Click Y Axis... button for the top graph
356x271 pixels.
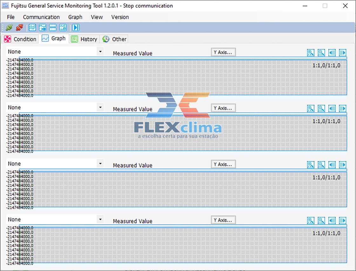tap(223, 52)
